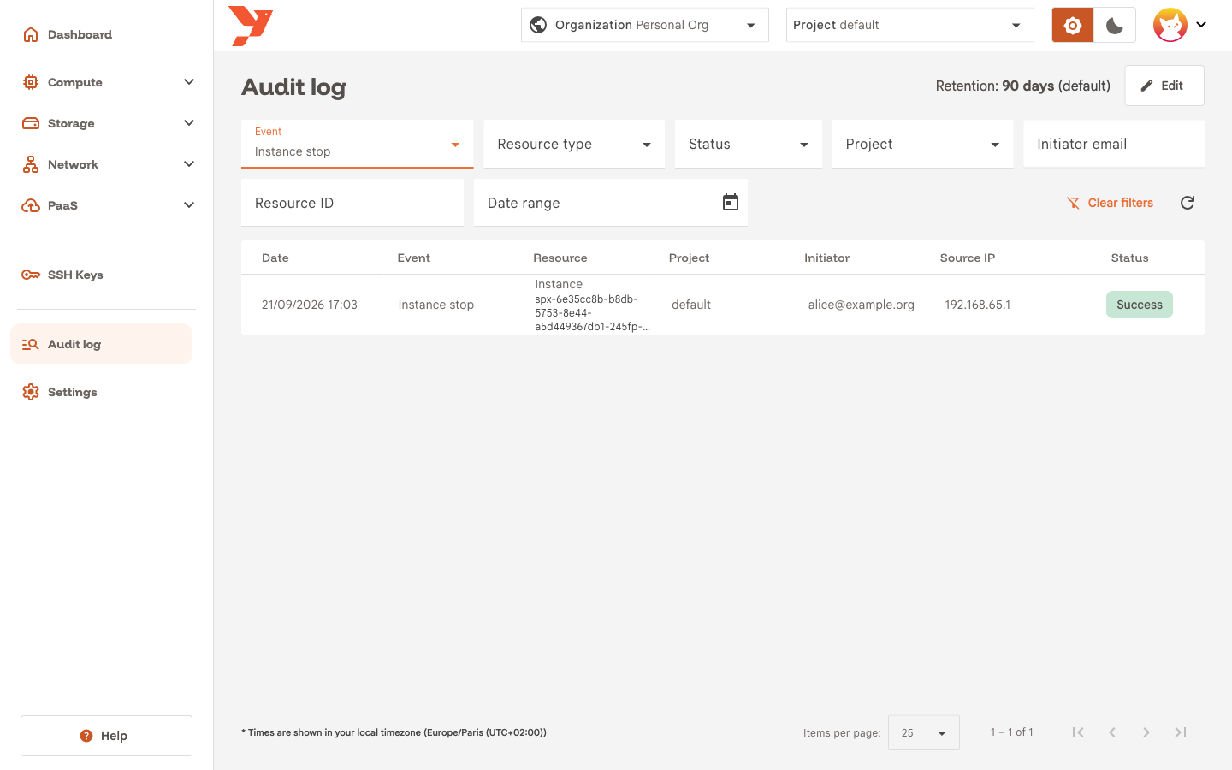Open the Project default selector dropdown
Image resolution: width=1232 pixels, height=770 pixels.
click(910, 25)
